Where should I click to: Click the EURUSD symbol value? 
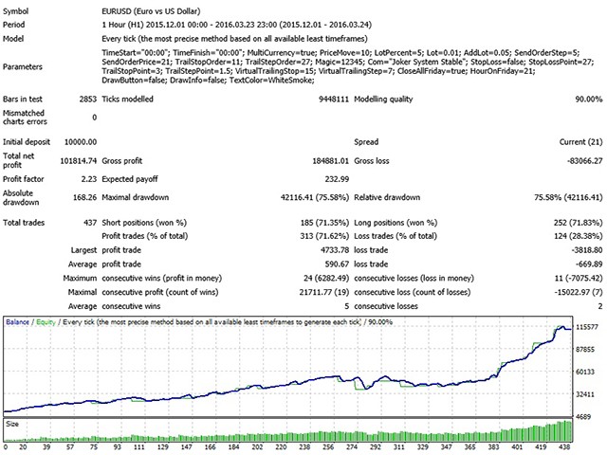151,11
